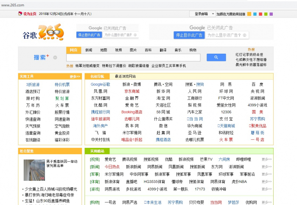Click the 谷歌265 site logo

[x=43, y=32]
